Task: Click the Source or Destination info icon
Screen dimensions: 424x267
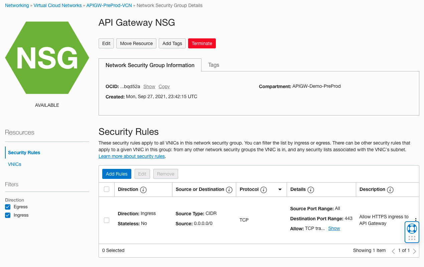Action: click(229, 190)
